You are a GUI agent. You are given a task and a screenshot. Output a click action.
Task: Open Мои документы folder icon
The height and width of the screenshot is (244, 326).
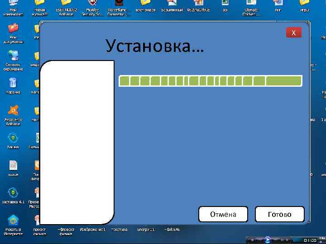pos(13,33)
